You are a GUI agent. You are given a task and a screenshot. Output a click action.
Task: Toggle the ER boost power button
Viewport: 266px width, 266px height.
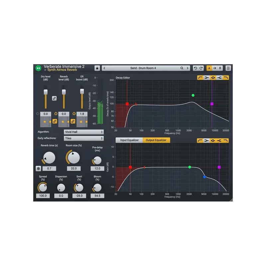(74, 113)
